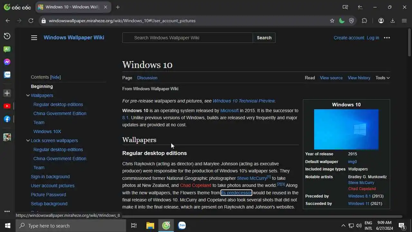Jump to Sign-in background in contents

(50, 177)
